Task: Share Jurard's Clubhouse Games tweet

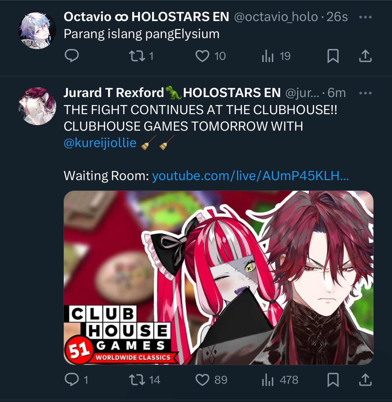Action: 365,380
